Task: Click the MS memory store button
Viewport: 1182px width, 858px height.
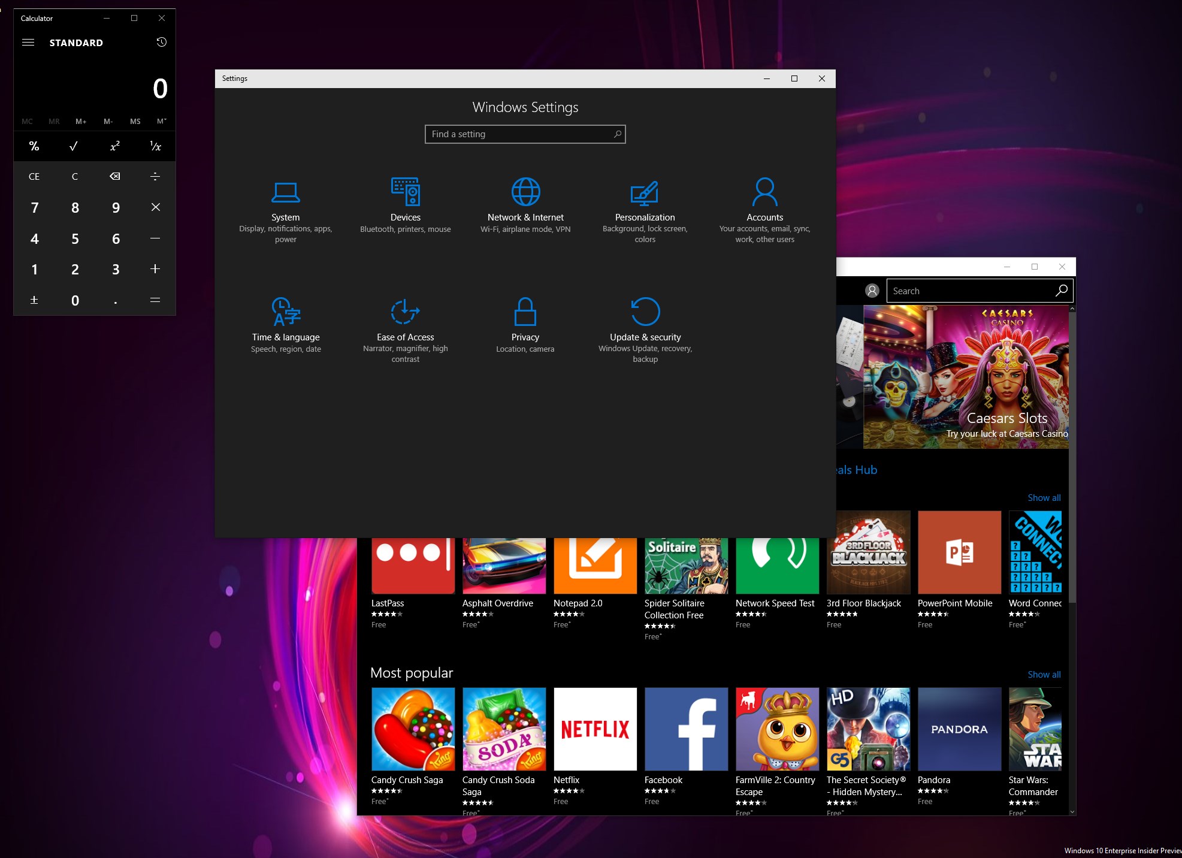Action: [x=135, y=121]
